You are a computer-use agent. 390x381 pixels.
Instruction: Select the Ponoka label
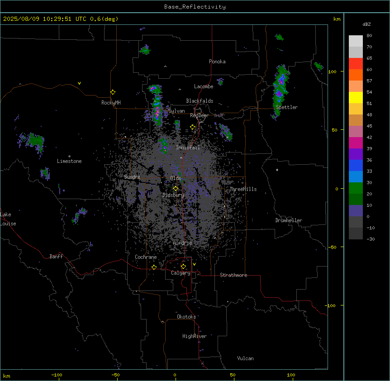[x=217, y=62]
